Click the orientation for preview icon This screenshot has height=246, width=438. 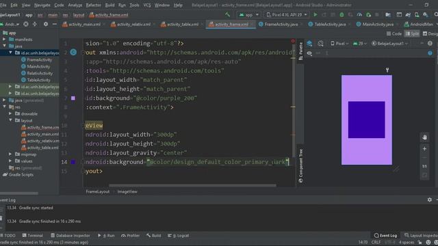pyautogui.click(x=320, y=44)
